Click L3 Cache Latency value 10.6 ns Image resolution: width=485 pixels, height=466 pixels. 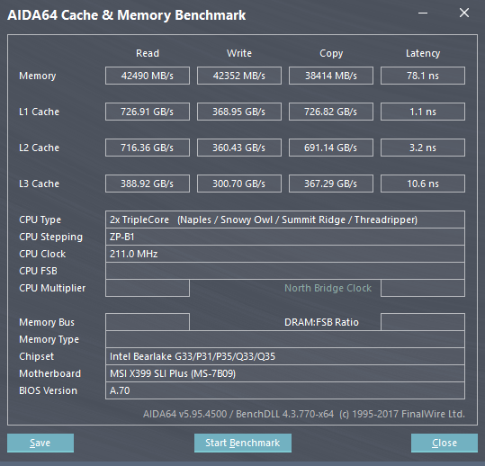click(x=423, y=184)
